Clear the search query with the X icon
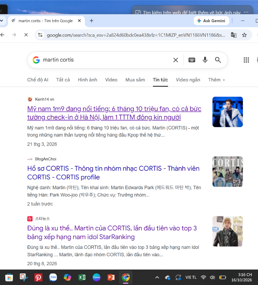258x285 pixels. tap(176, 60)
